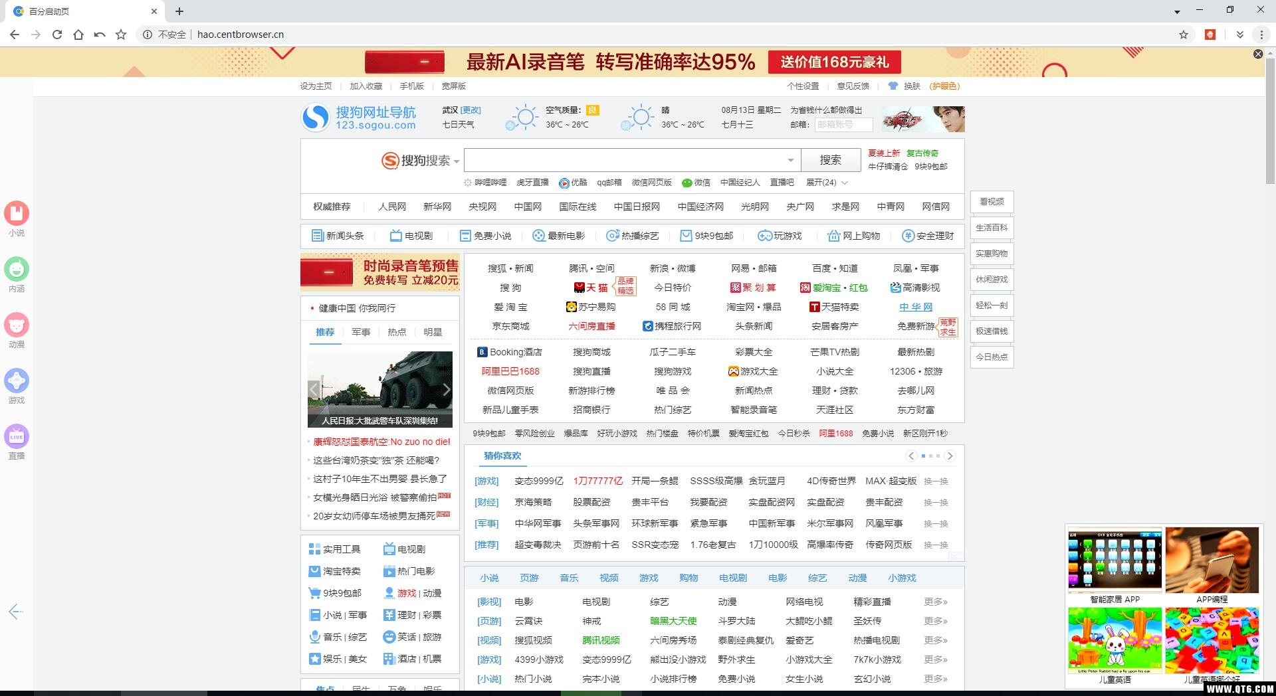Viewport: 1276px width, 696px height.
Task: Open 阿里巴巴1688 site link
Action: [x=510, y=371]
